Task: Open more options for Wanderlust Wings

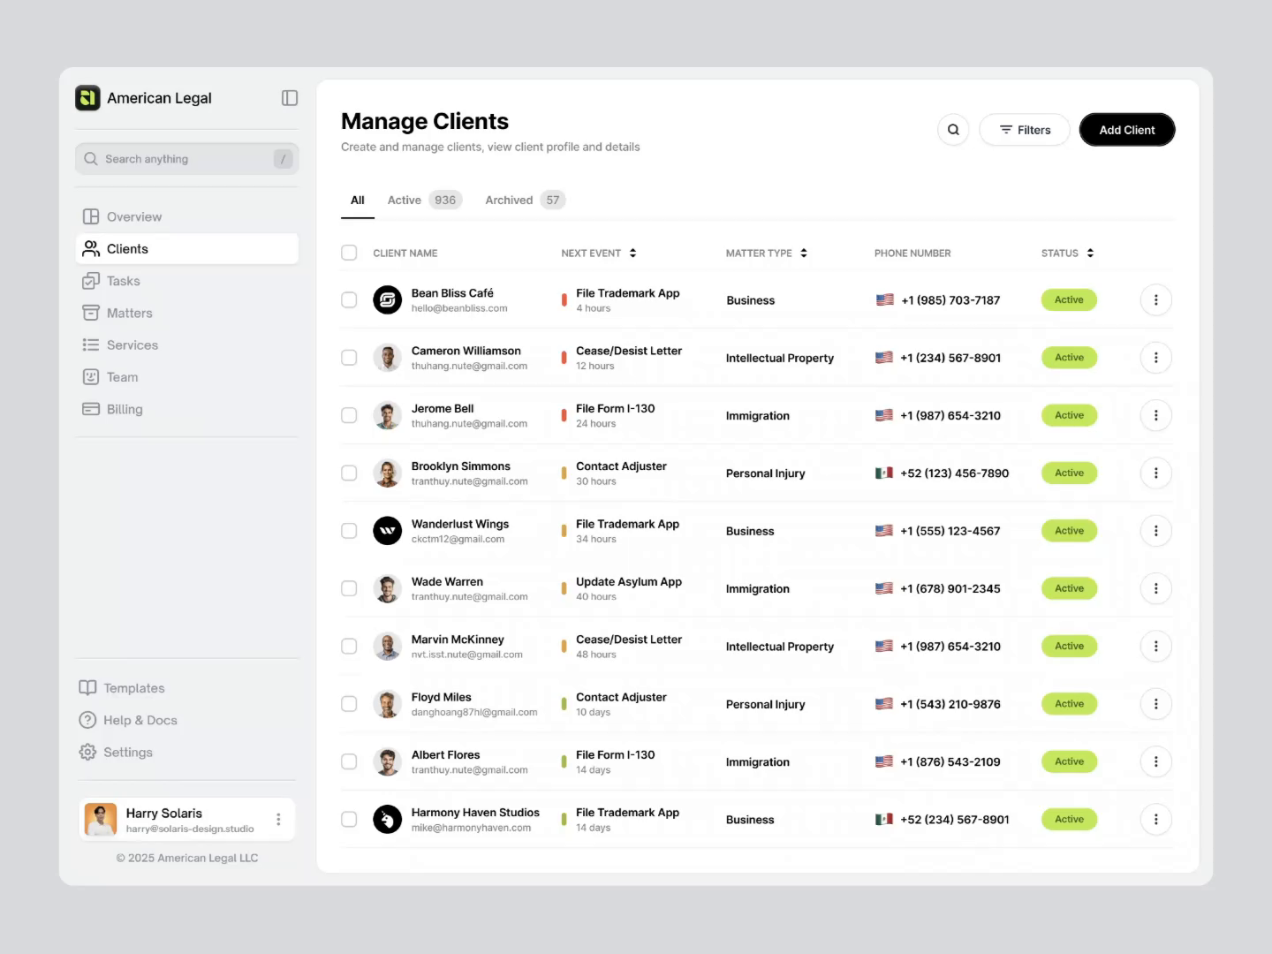Action: point(1155,531)
